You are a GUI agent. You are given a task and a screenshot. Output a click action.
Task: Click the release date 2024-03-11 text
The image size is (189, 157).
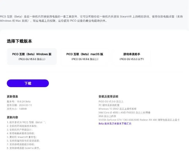tap(26, 105)
